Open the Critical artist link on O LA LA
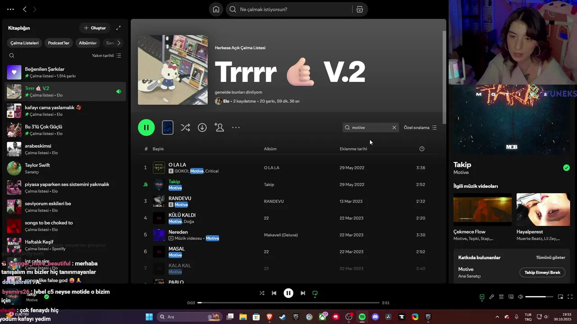 (x=212, y=171)
